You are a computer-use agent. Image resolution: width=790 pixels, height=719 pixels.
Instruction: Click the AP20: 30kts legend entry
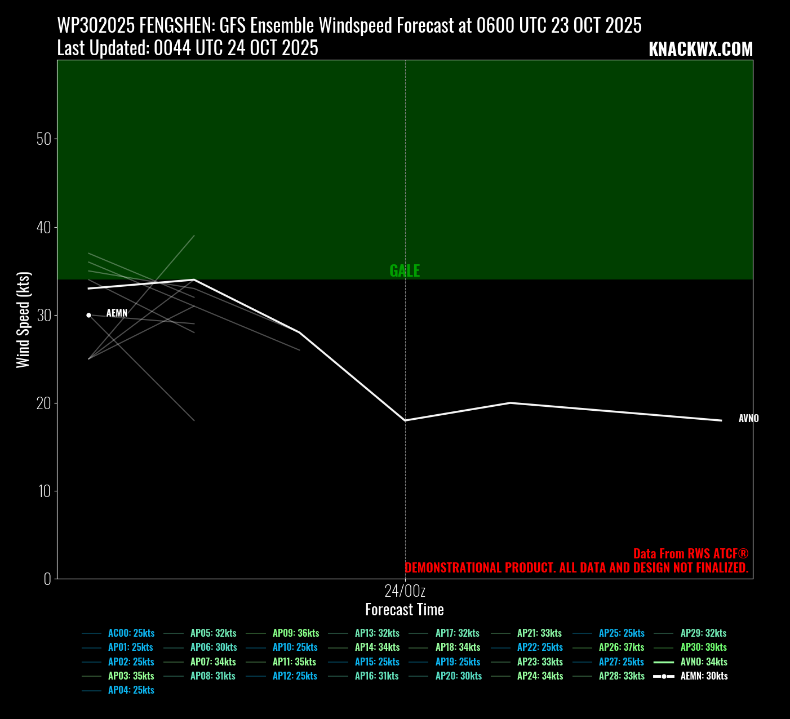[458, 676]
